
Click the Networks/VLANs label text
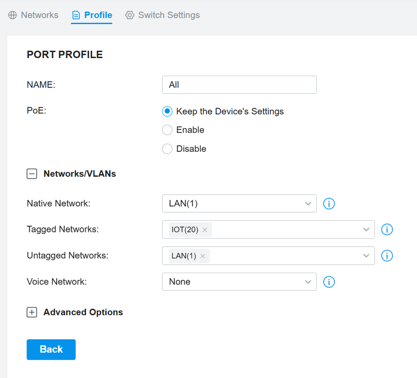tap(79, 174)
